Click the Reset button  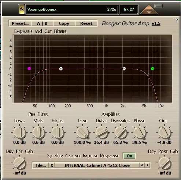(86, 23)
